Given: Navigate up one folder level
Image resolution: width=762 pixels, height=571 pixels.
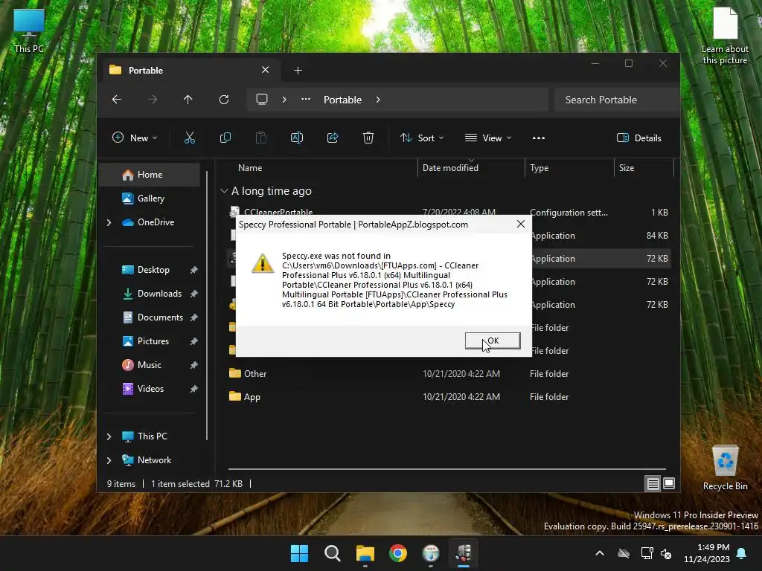Looking at the screenshot, I should [x=188, y=100].
